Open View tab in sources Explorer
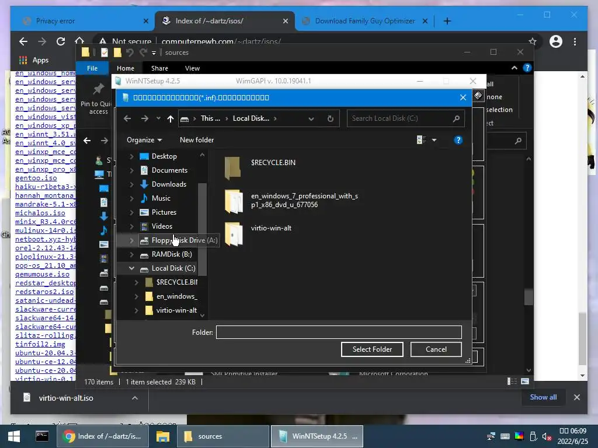Image resolution: width=598 pixels, height=448 pixels. [x=192, y=68]
